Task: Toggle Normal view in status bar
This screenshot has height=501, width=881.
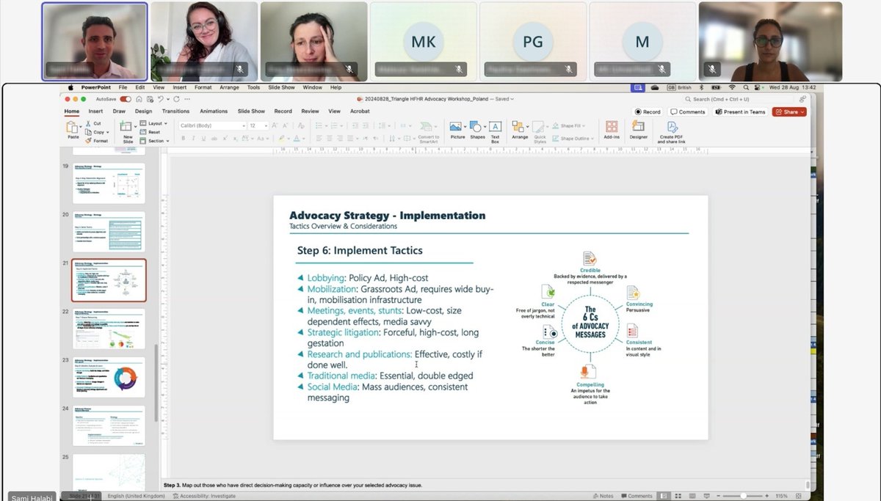Action: point(664,496)
